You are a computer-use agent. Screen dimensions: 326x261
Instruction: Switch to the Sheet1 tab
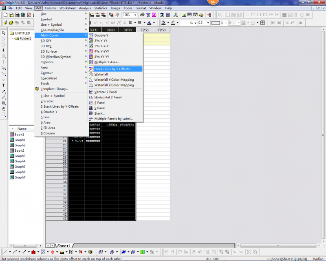[x=64, y=246]
